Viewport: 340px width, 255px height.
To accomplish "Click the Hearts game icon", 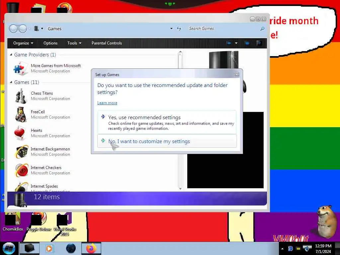I will click(20, 133).
